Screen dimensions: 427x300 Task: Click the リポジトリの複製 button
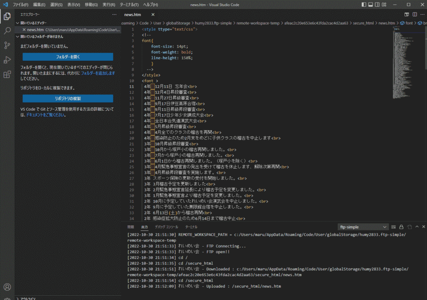click(68, 98)
